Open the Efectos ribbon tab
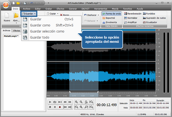Image resolution: width=172 pixels, height=117 pixels. tap(60, 9)
